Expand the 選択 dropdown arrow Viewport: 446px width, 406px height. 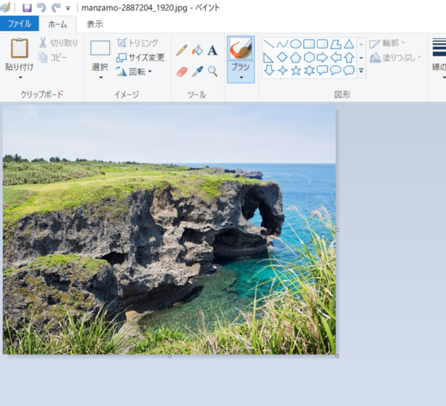tap(100, 77)
